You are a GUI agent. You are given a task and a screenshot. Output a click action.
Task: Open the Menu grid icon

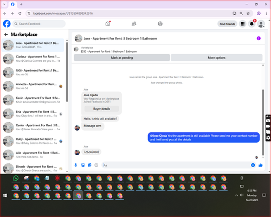243,24
